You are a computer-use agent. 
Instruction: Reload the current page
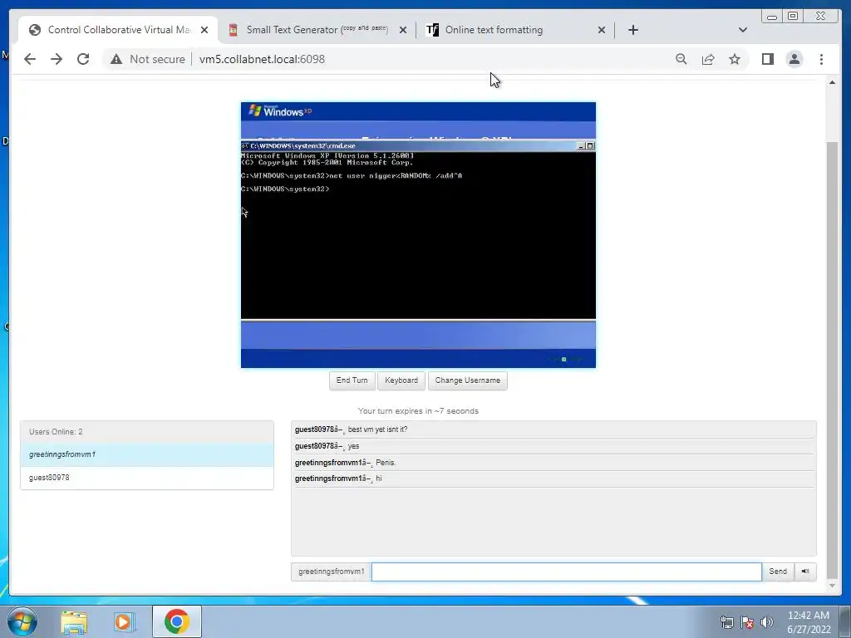[83, 59]
